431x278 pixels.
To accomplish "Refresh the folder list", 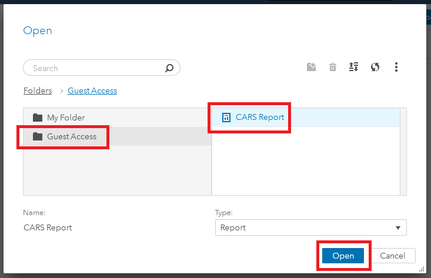I will pos(375,67).
